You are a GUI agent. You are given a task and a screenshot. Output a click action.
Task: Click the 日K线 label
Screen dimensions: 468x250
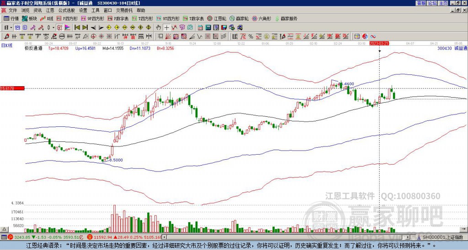(x=7, y=45)
